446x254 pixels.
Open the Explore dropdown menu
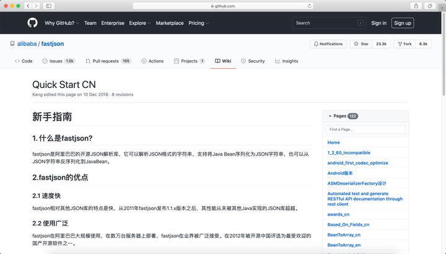pyautogui.click(x=140, y=23)
